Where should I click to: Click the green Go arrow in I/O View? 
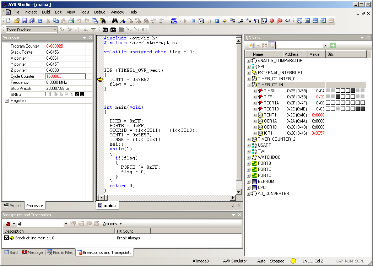[x=333, y=45]
